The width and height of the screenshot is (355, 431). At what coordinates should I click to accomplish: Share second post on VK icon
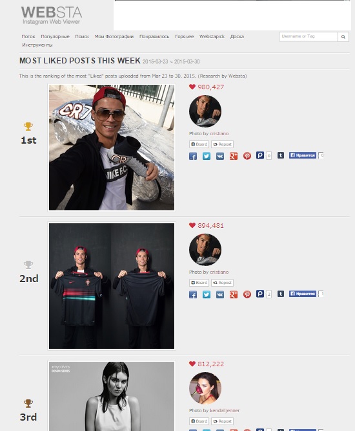tap(220, 294)
